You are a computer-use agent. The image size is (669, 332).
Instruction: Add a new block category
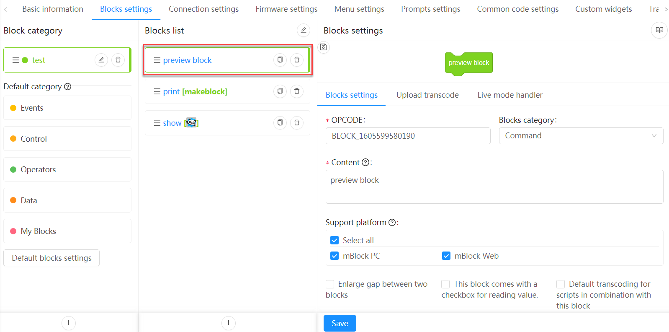[69, 323]
